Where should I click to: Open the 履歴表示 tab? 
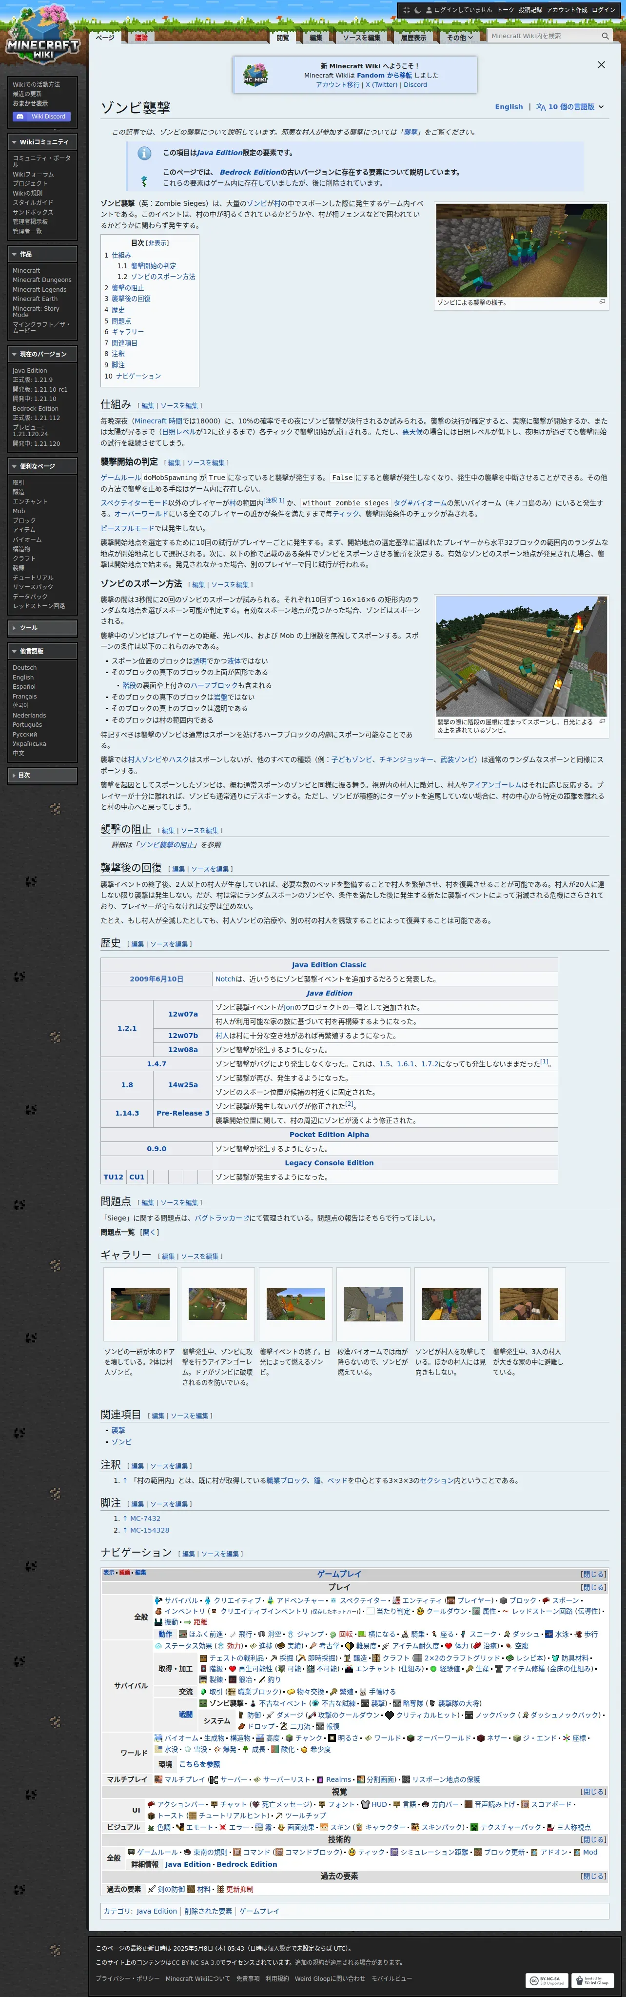point(414,37)
